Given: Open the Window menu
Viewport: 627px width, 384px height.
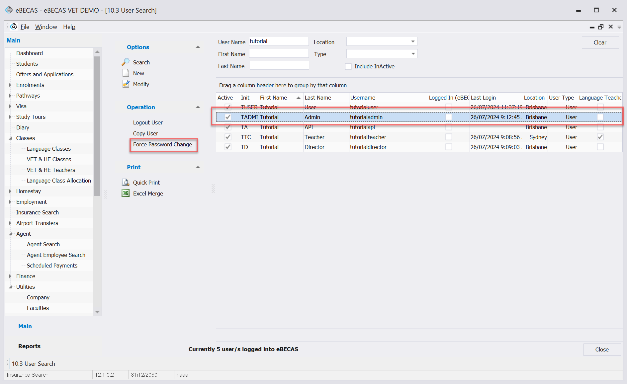Looking at the screenshot, I should point(46,27).
